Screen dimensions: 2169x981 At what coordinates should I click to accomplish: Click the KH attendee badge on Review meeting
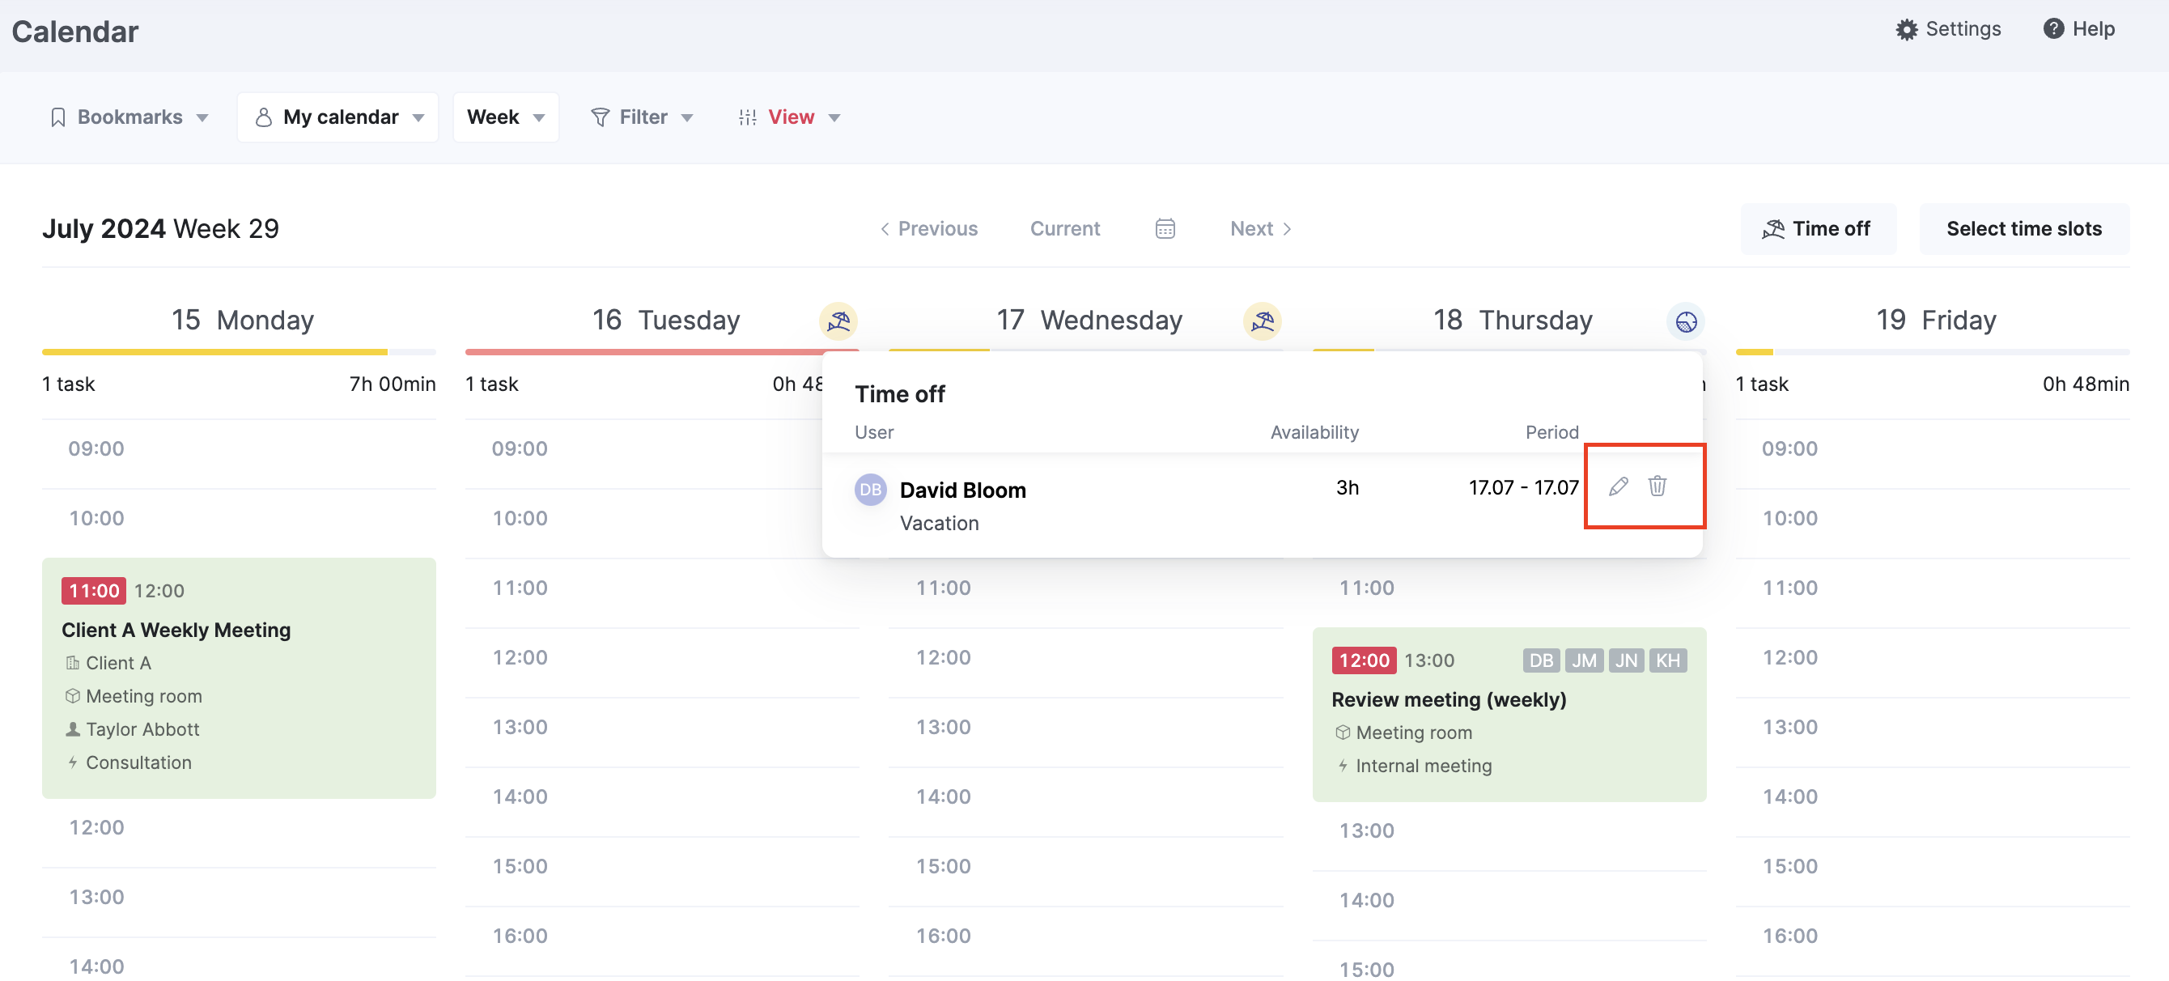(x=1669, y=660)
